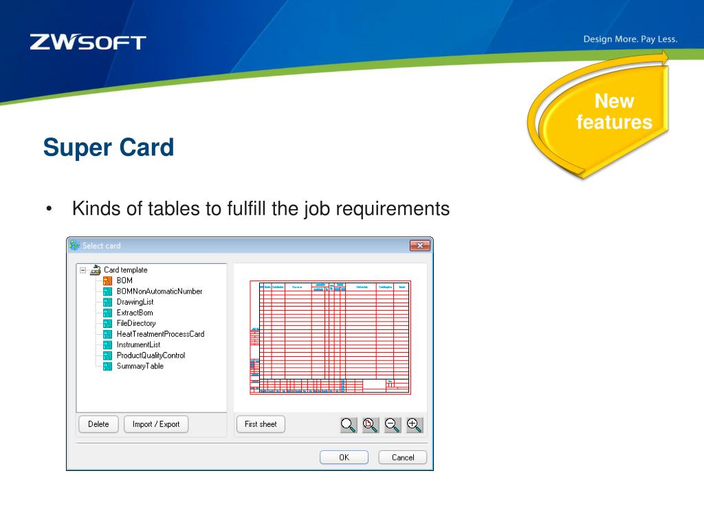The image size is (704, 528).
Task: Click the icon beside BOMNonAutomaticNumber
Action: coord(108,291)
